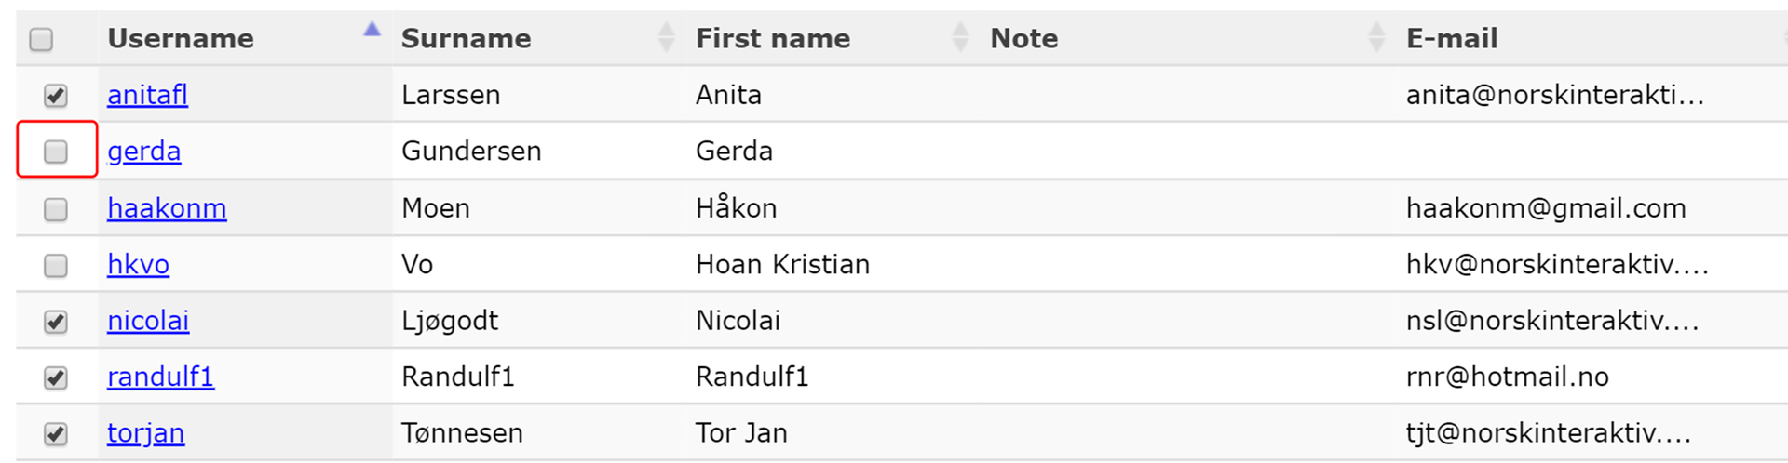The image size is (1788, 463).
Task: Click the Surname column sort arrows
Action: (666, 38)
